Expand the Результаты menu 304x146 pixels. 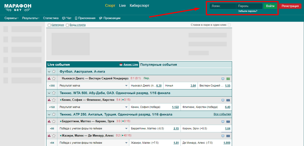tap(31, 18)
